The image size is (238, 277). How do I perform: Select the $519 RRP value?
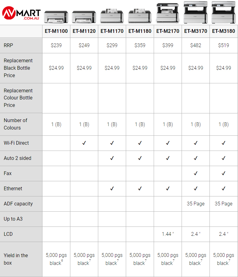point(223,45)
